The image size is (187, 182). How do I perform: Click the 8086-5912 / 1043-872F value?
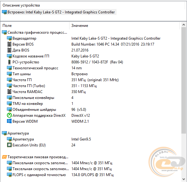[97, 62]
